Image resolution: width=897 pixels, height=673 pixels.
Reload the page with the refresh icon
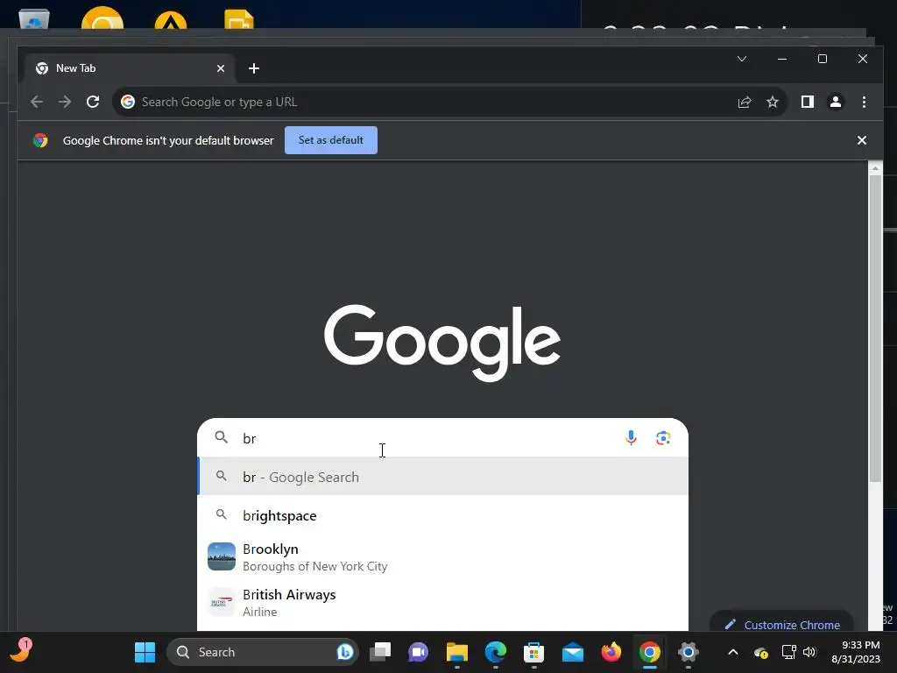(x=93, y=102)
